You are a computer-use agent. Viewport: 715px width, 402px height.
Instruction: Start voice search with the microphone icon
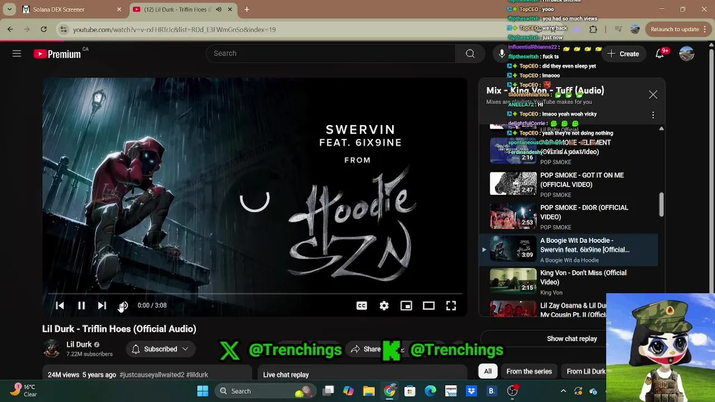[502, 54]
